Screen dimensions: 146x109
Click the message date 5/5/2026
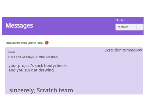coord(12,52)
